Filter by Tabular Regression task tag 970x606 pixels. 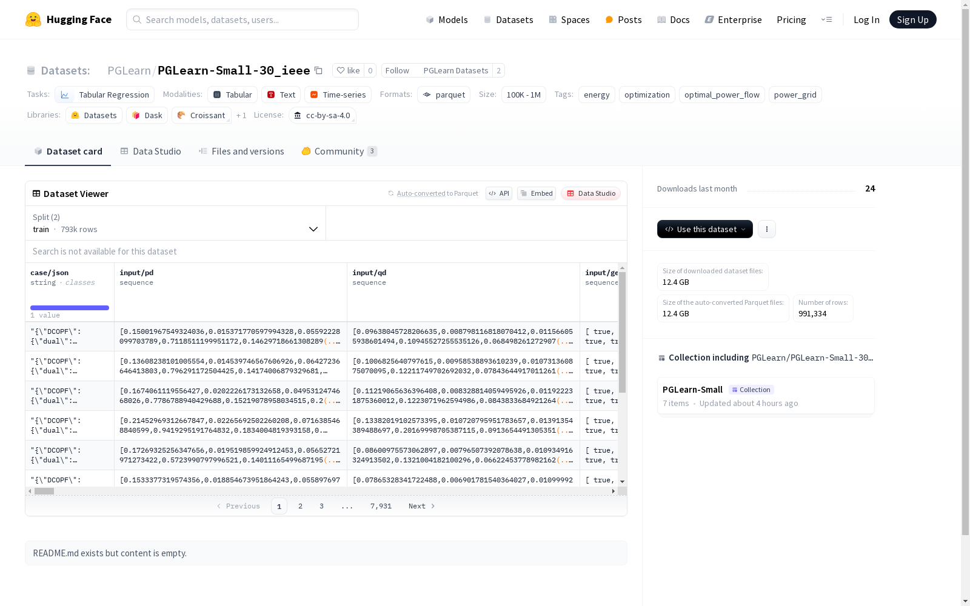click(x=104, y=95)
